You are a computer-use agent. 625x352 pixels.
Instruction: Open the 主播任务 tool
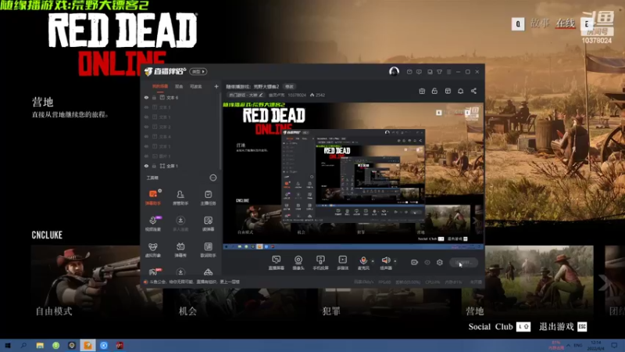pos(208,198)
